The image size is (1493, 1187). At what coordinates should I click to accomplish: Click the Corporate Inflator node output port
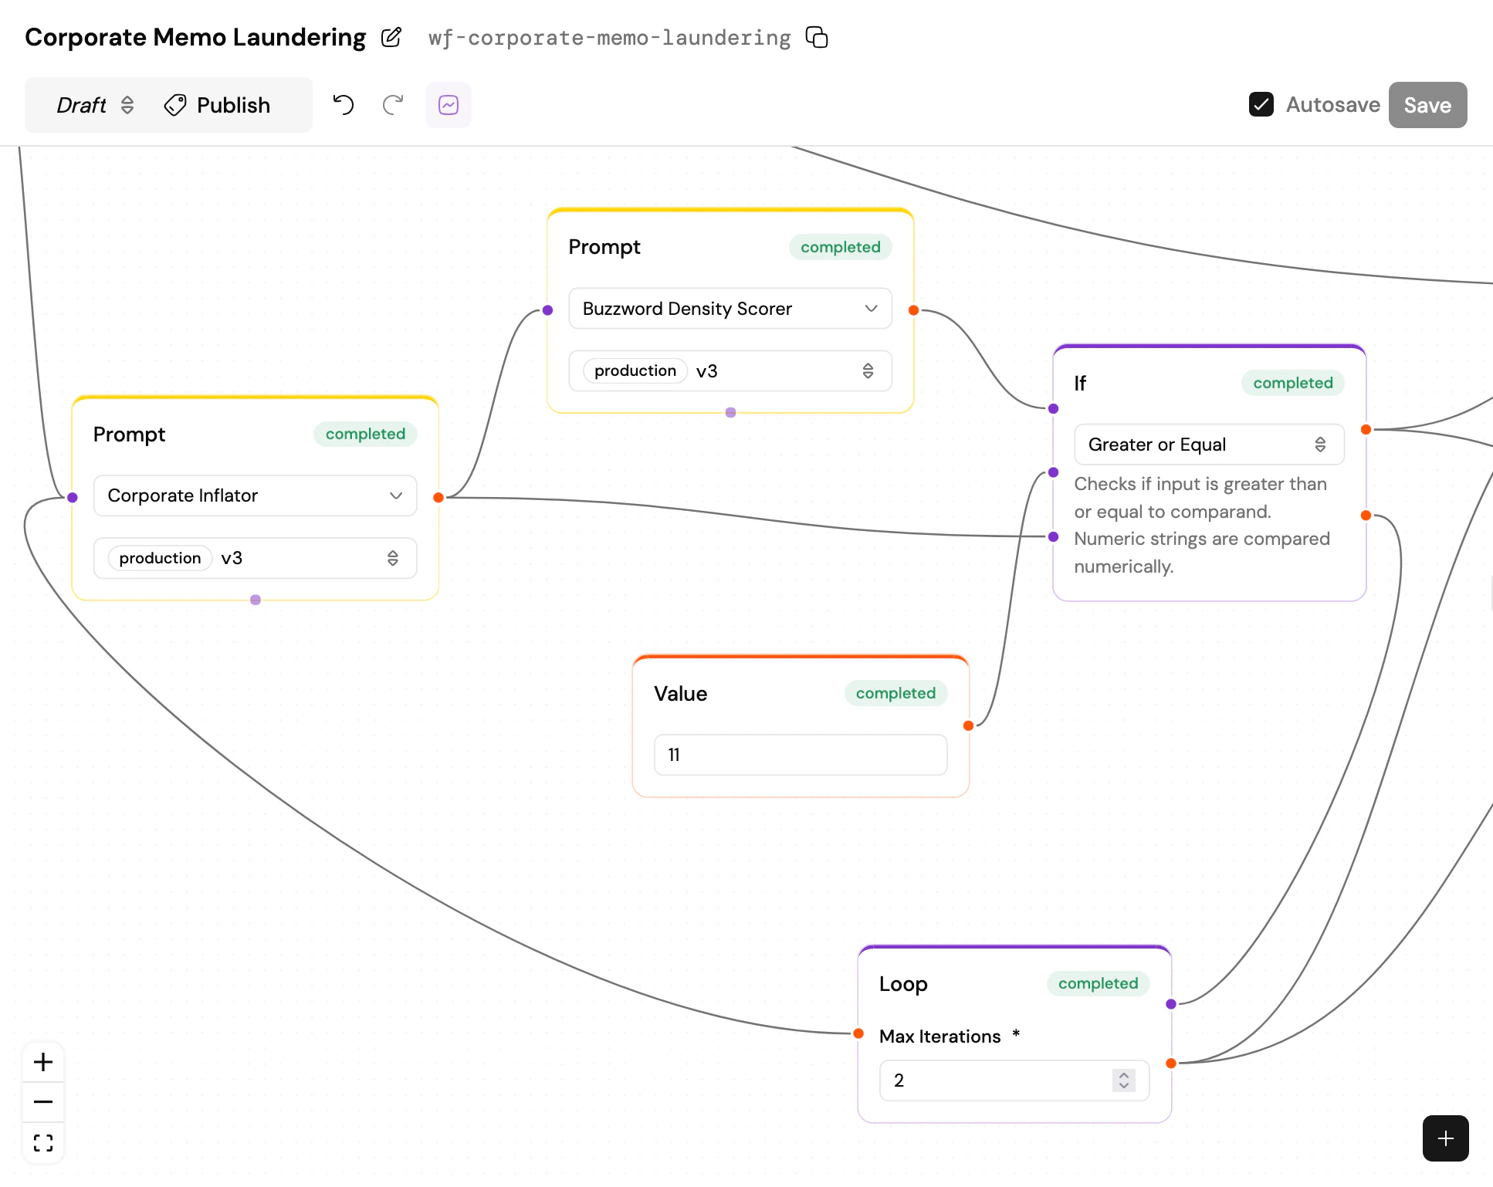(438, 498)
